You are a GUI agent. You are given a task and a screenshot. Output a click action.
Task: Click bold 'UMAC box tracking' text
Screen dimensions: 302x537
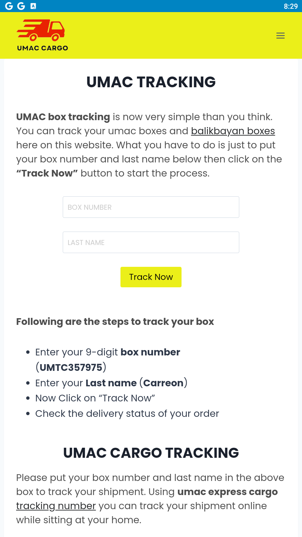[63, 117]
